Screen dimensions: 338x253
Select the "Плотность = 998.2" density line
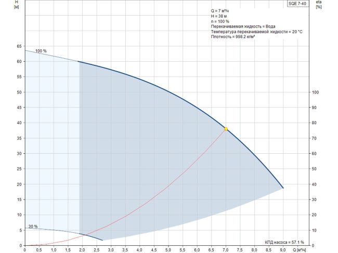(x=232, y=37)
